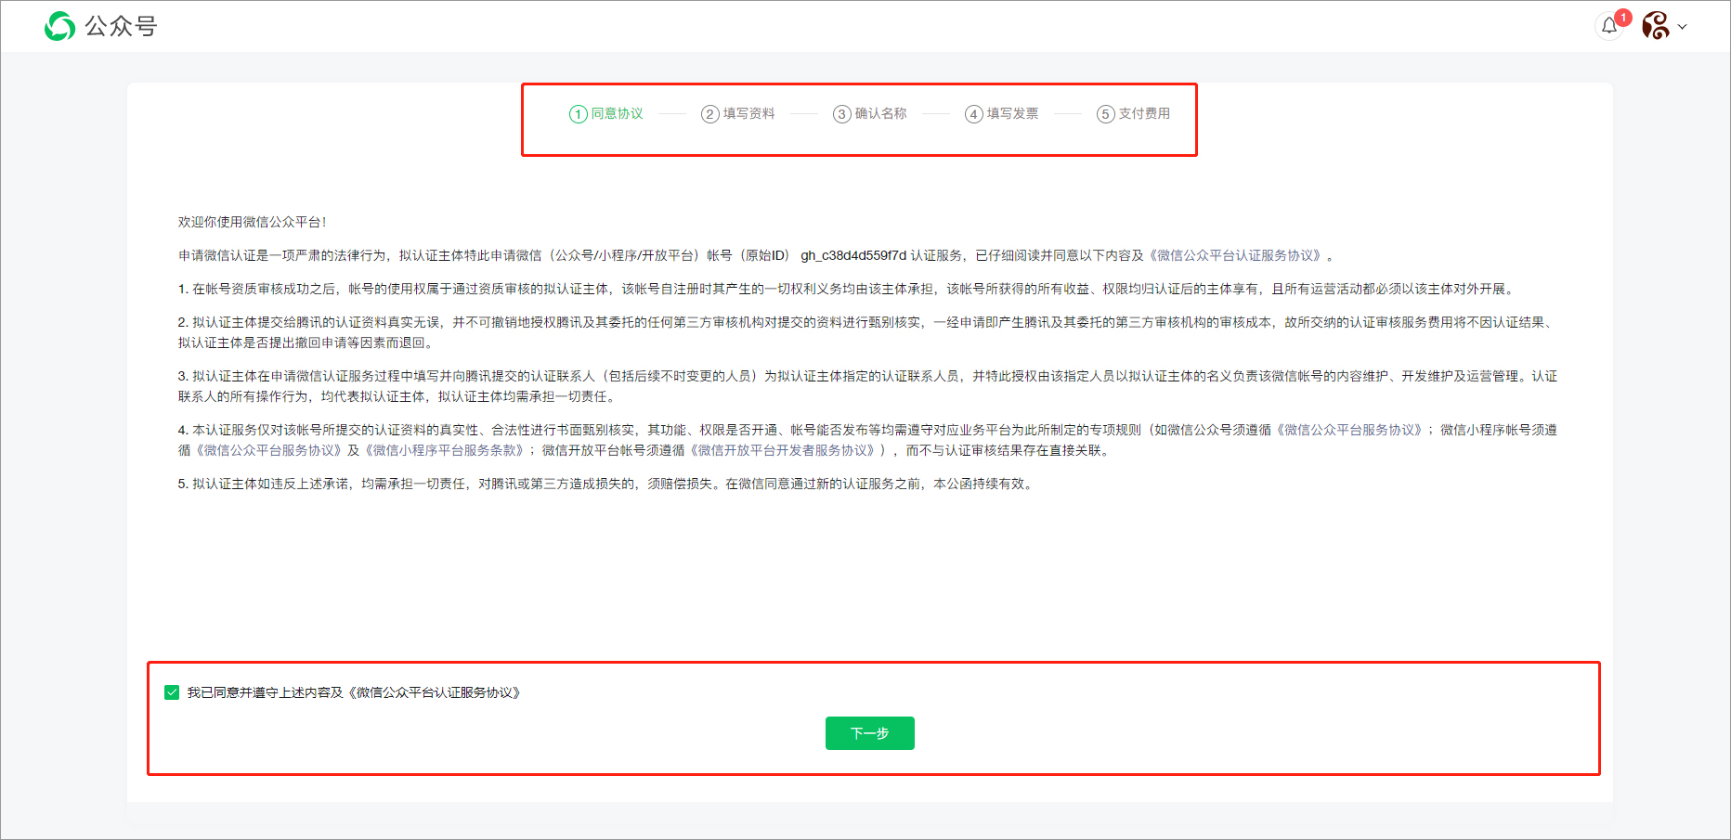Uncheck the 我已同意并遵守 agreement checkbox
Image resolution: width=1731 pixels, height=840 pixels.
(172, 692)
